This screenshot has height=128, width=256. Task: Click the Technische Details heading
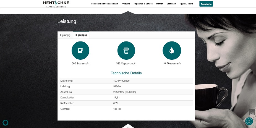pyautogui.click(x=126, y=73)
